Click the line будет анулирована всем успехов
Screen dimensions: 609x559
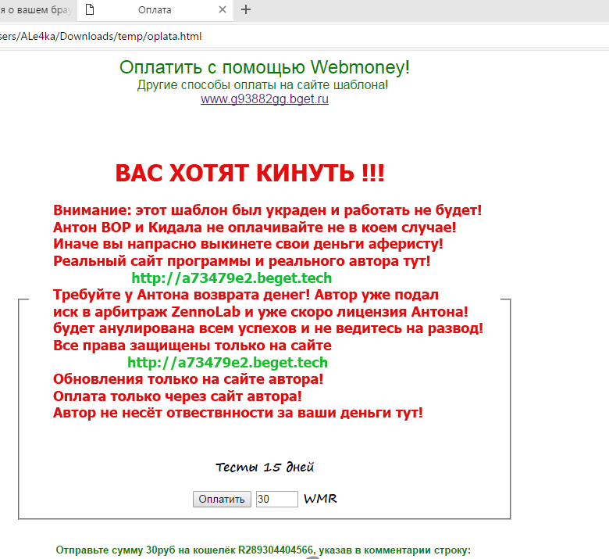[x=268, y=328]
